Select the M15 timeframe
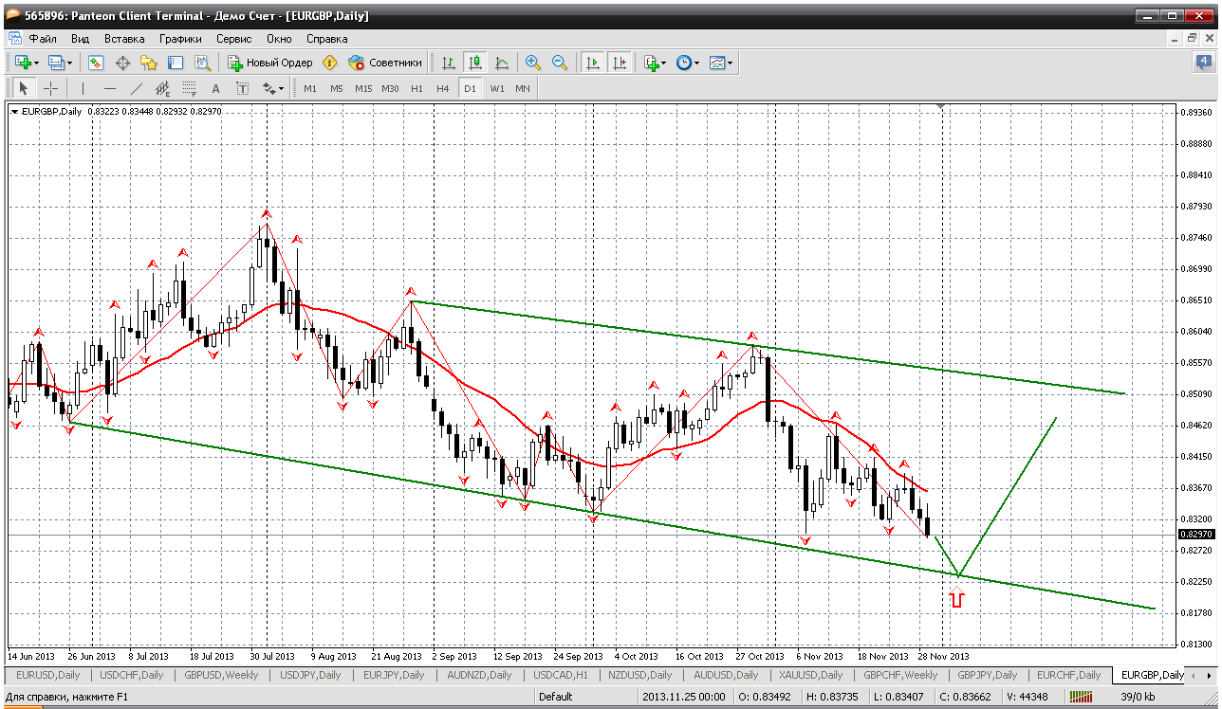 tap(363, 88)
